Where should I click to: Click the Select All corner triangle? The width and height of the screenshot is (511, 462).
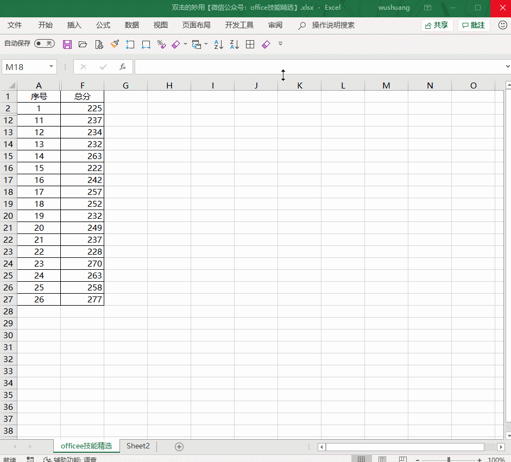(x=12, y=85)
